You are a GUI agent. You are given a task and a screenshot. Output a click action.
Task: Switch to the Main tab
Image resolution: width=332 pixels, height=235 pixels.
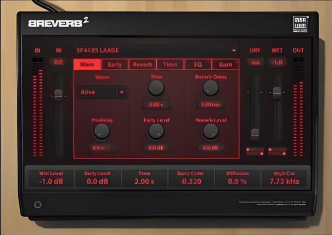click(x=88, y=65)
